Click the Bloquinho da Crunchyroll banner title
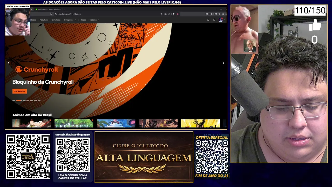This screenshot has height=187, width=332. (43, 82)
